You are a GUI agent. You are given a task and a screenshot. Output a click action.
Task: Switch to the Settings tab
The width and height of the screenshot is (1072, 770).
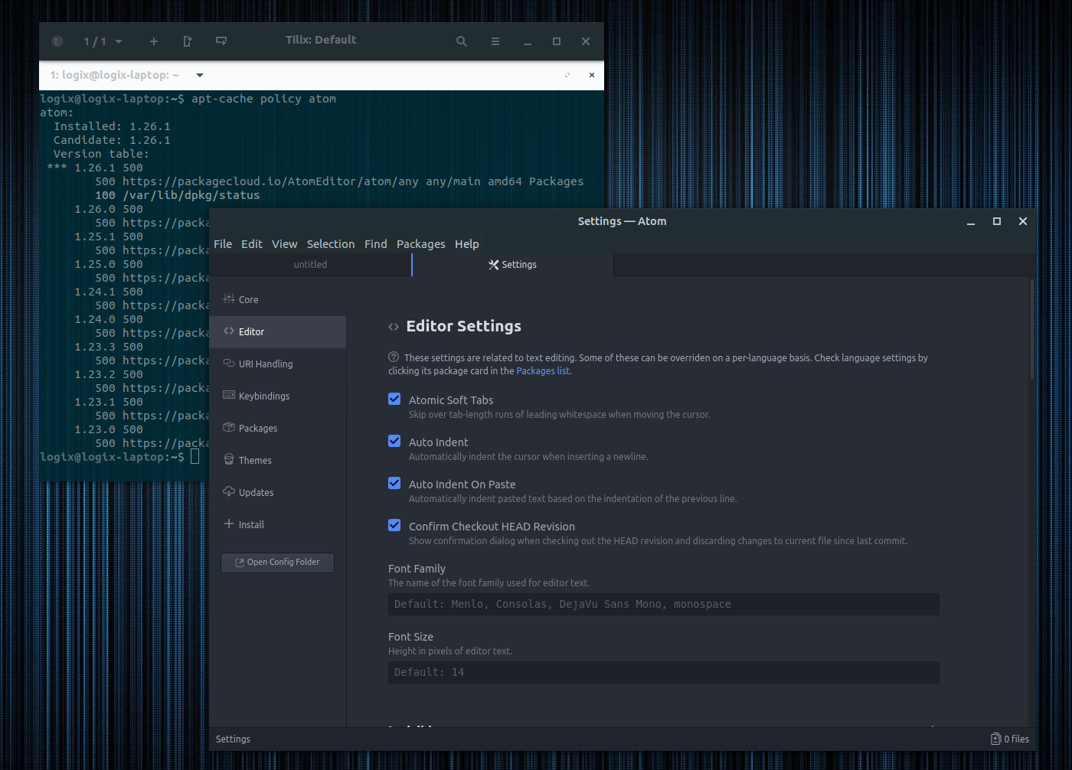point(513,265)
